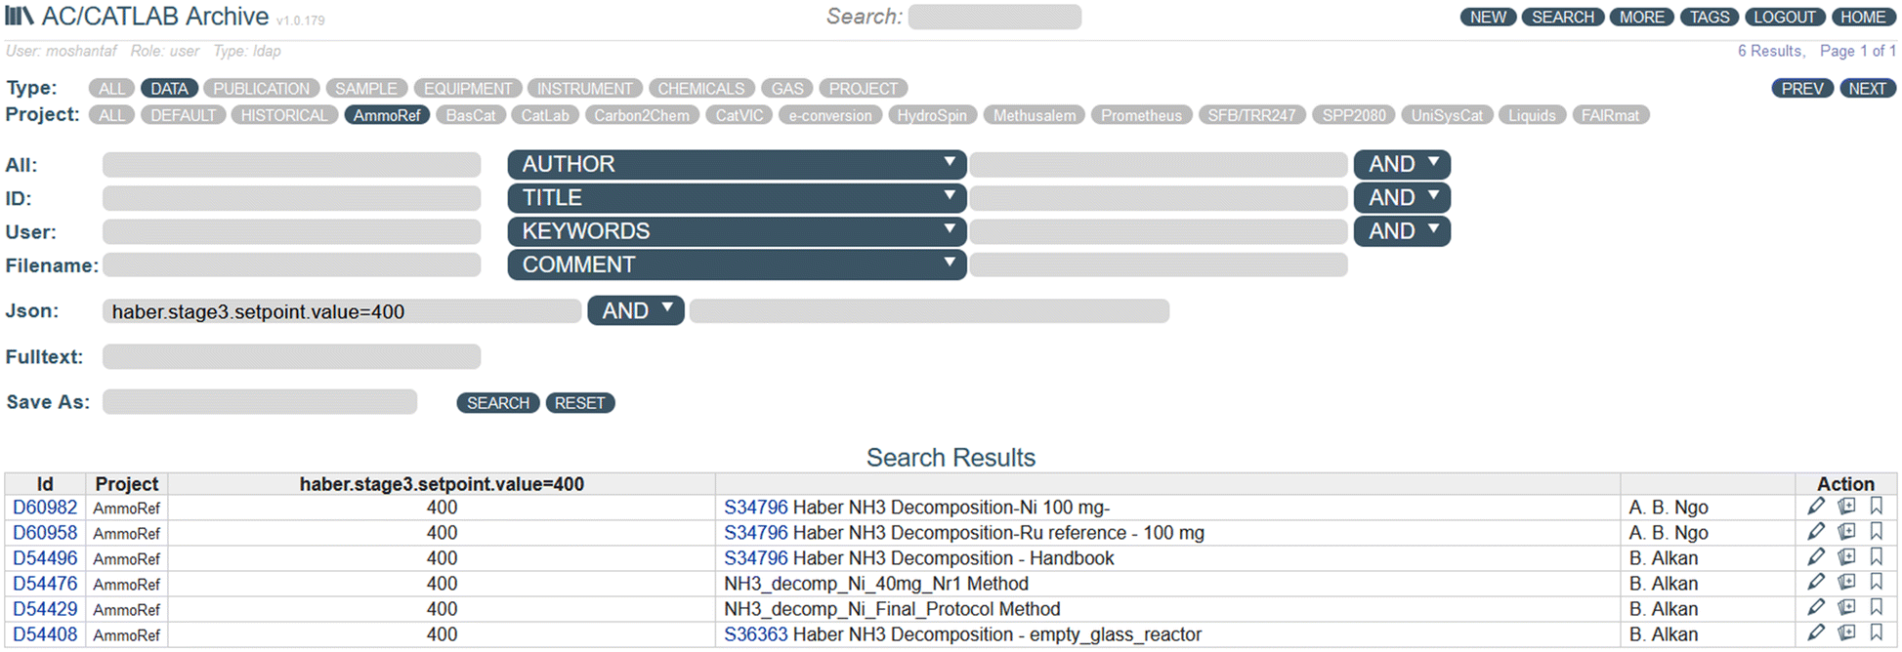Open the NEW menu in top bar

pyautogui.click(x=1488, y=17)
